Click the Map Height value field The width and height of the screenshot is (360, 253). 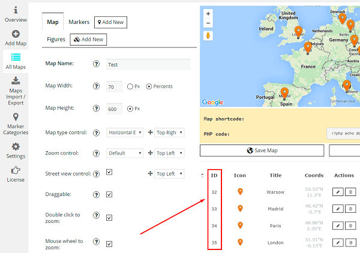pos(115,109)
